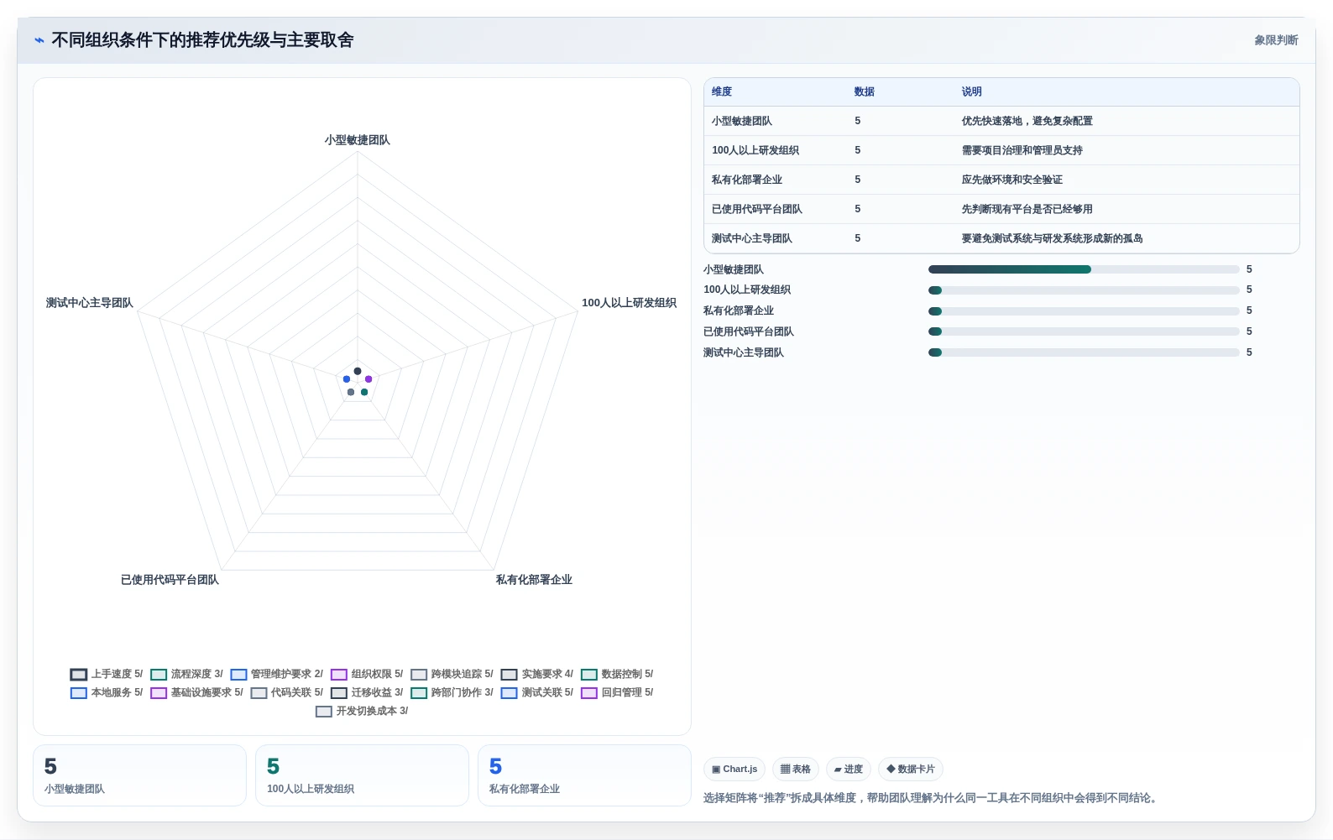Image resolution: width=1333 pixels, height=840 pixels.
Task: Click the teal radar data point
Action: pyautogui.click(x=364, y=392)
